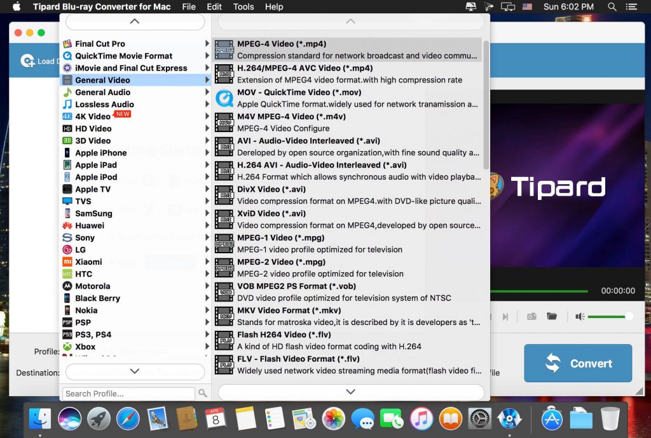Click the down chevron below the format list
The height and width of the screenshot is (438, 651).
351,392
